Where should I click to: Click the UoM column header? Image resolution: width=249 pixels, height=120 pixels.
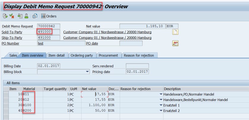[75, 89]
